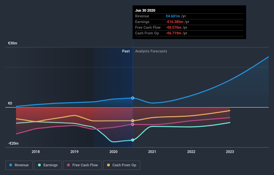Viewport: 274px width, 175px height.
Task: Click the Cash From Op label in tooltip
Action: [x=147, y=33]
